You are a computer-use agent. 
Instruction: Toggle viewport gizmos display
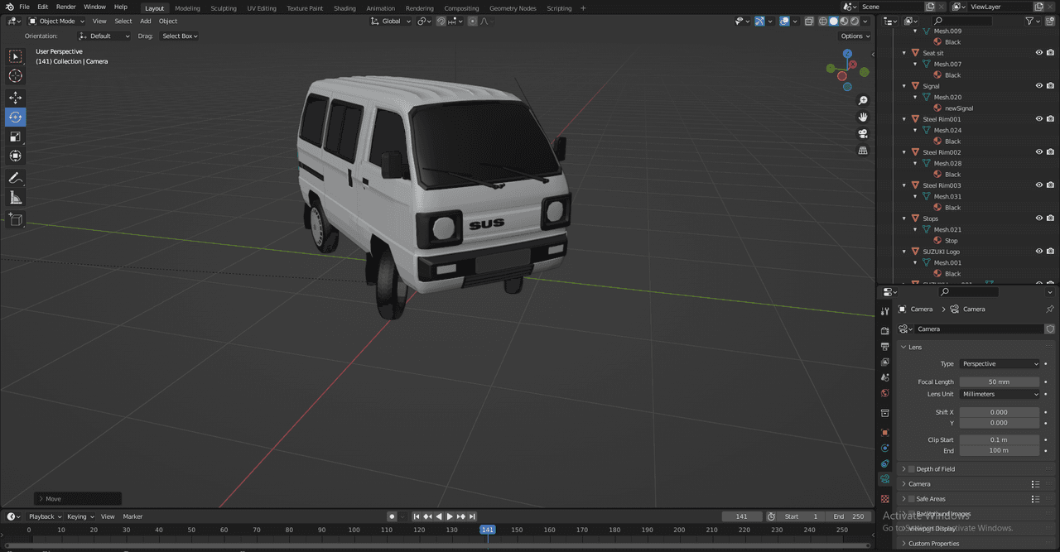click(x=759, y=21)
